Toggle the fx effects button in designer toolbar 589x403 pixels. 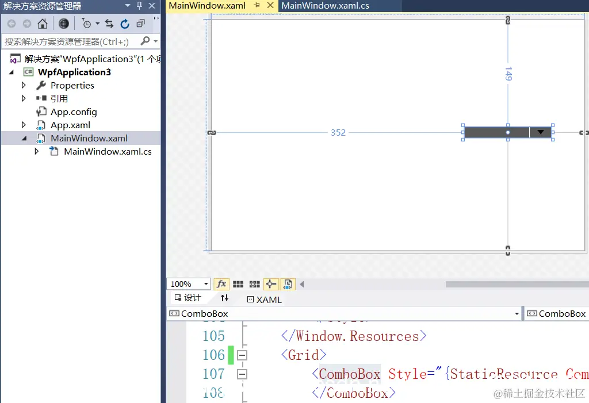coord(221,285)
